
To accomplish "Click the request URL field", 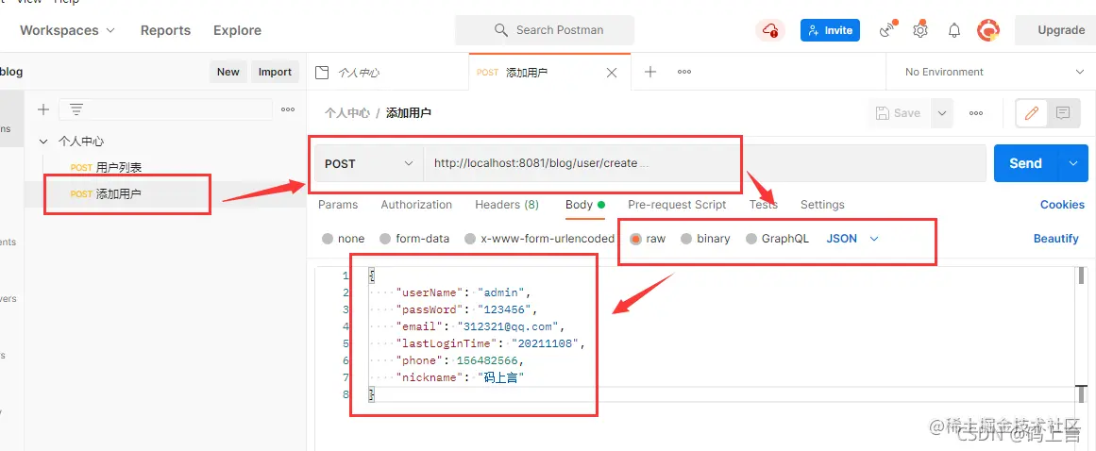I will point(704,163).
